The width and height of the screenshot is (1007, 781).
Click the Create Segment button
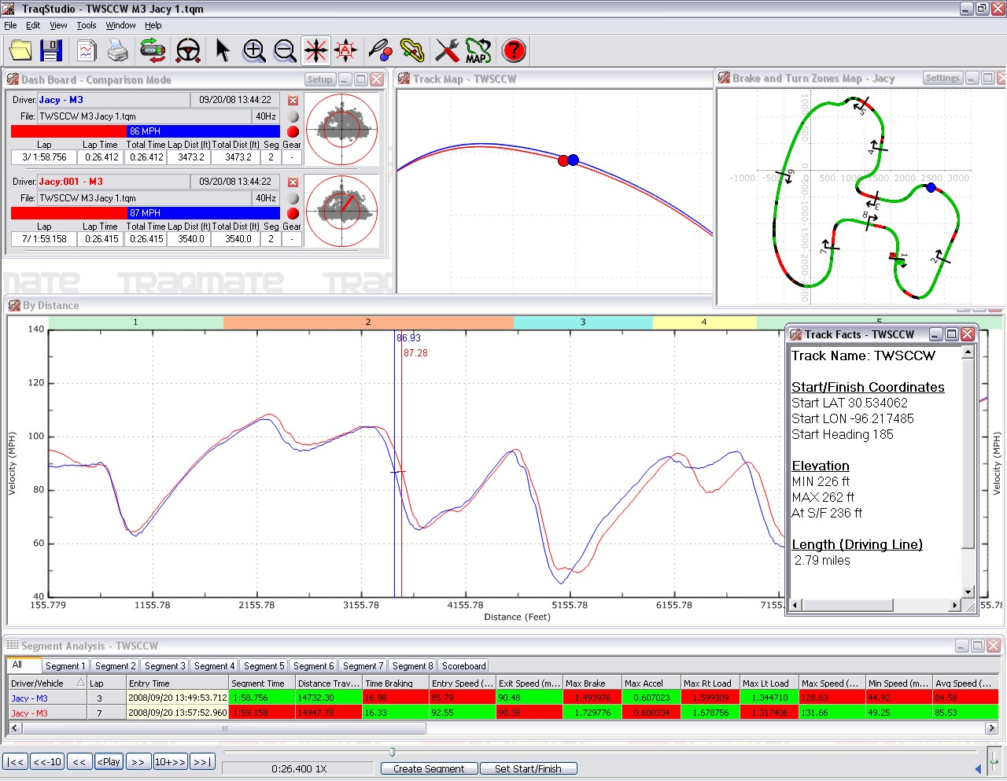point(429,768)
